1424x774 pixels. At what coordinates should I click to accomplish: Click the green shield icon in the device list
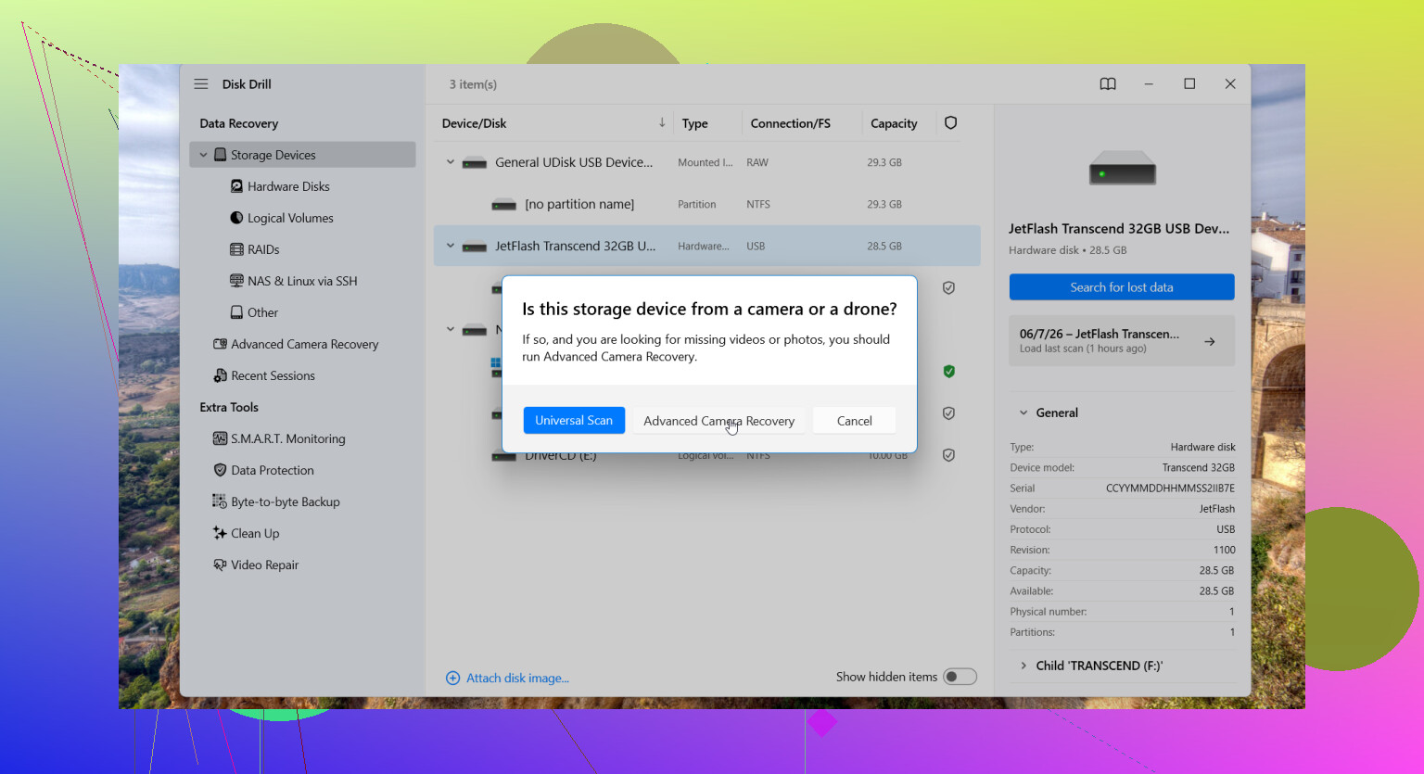click(x=948, y=372)
